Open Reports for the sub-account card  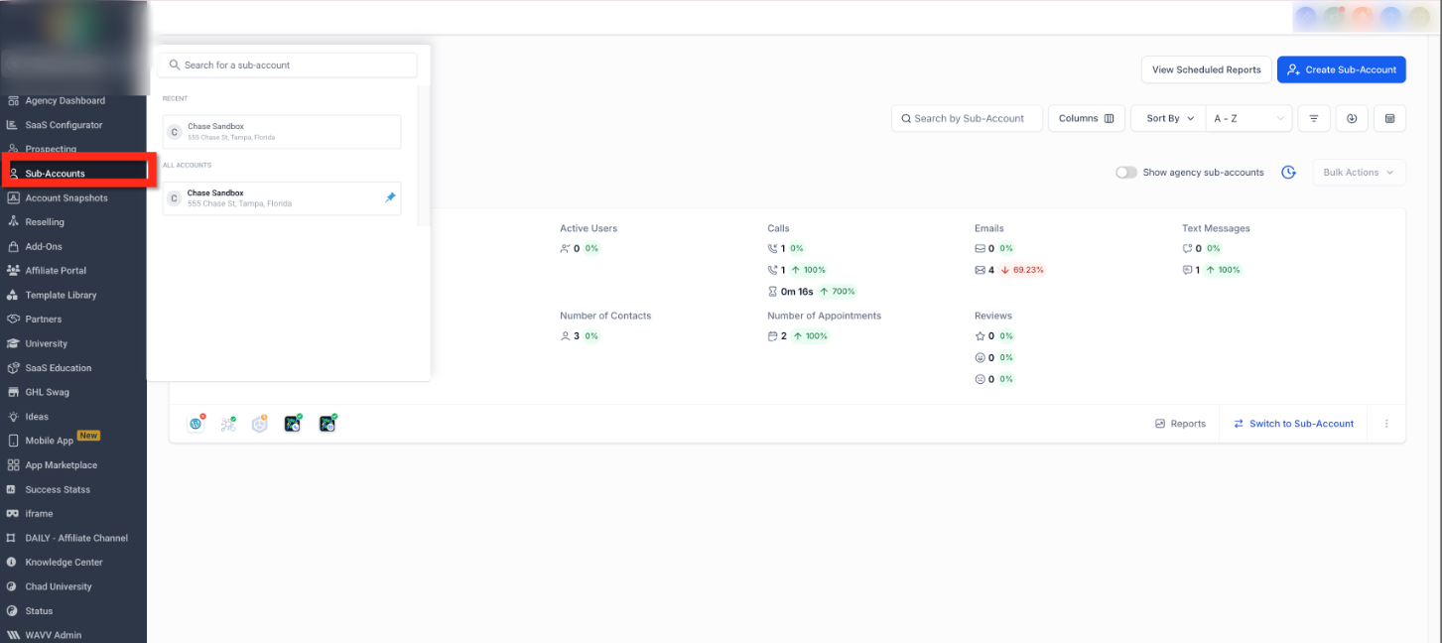tap(1180, 424)
